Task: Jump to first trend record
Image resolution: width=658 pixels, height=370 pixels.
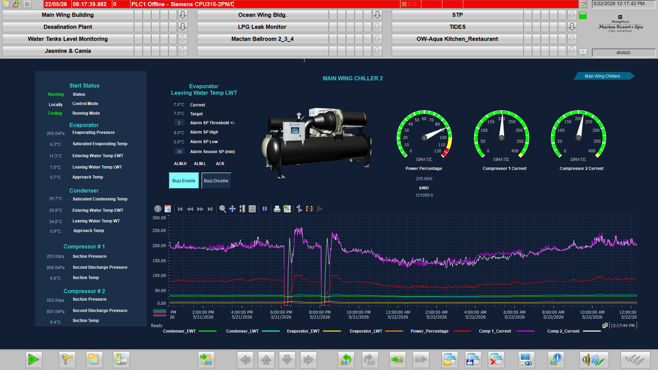Action: [180, 209]
